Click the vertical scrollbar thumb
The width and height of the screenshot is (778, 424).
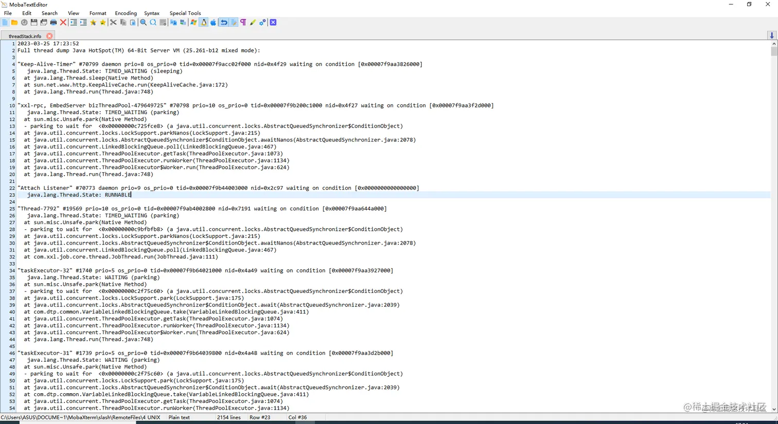[x=774, y=51]
